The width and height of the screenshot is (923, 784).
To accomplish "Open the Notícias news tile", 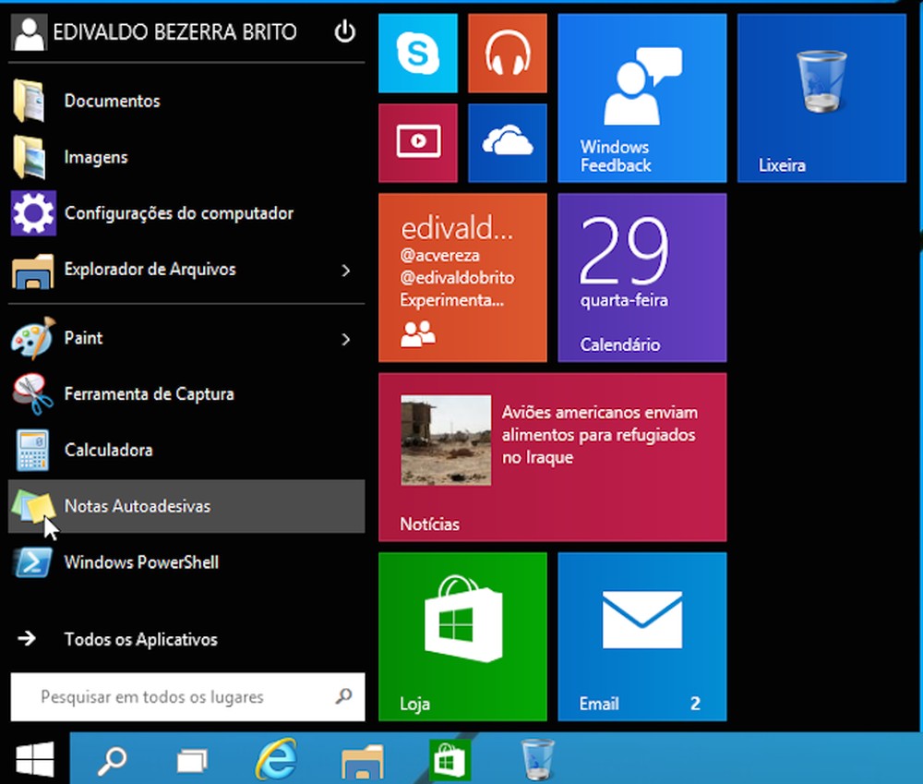I will pos(553,457).
